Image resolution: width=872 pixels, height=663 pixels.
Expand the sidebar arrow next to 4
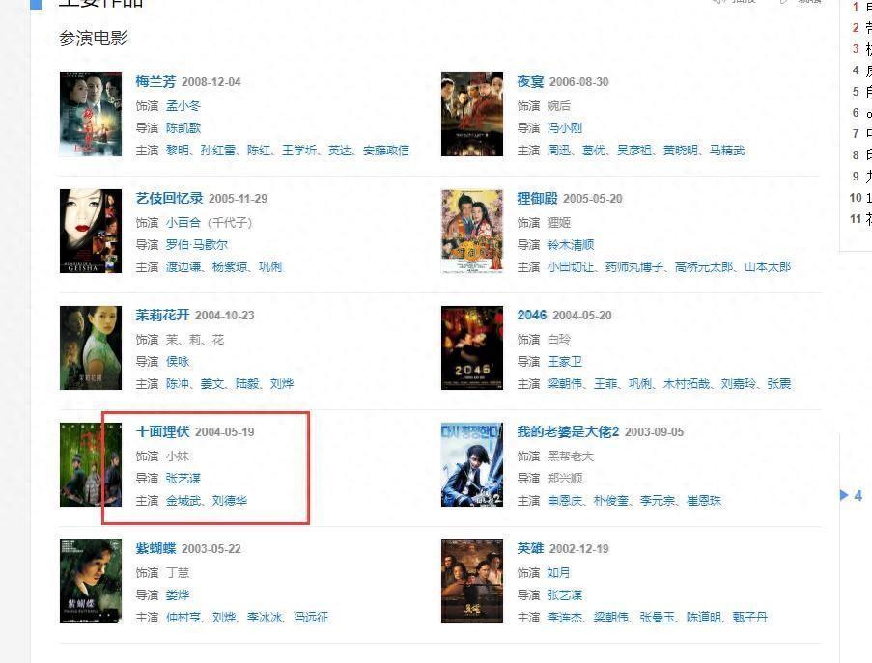[844, 495]
